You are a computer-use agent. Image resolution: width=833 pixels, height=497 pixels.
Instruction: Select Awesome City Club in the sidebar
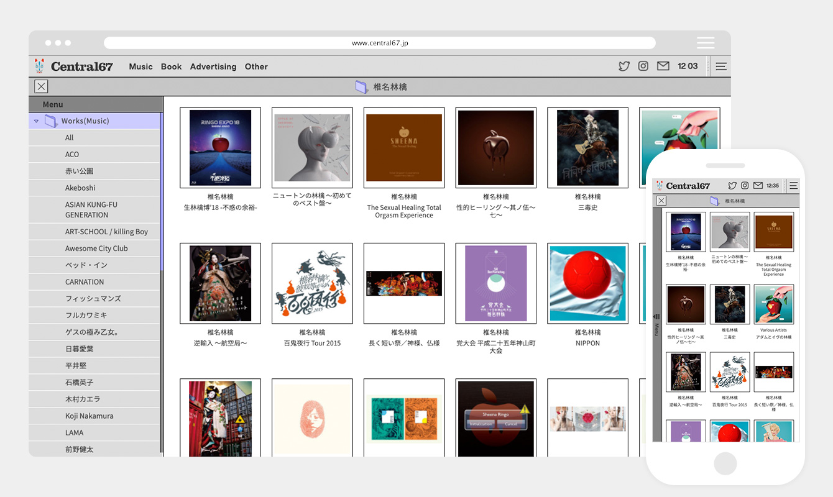pos(94,248)
